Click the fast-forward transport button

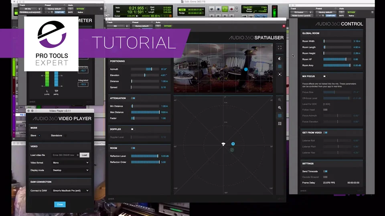coord(225,16)
